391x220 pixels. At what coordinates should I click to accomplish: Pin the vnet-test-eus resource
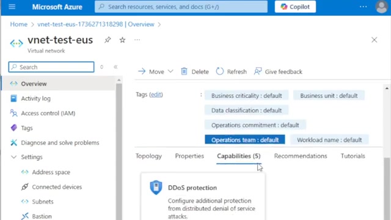[x=108, y=40]
